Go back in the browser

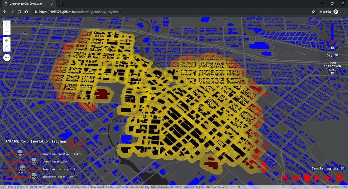pyautogui.click(x=5, y=12)
